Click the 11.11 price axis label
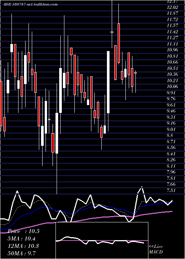The width and height of the screenshot is (185, 259). pos(172,44)
